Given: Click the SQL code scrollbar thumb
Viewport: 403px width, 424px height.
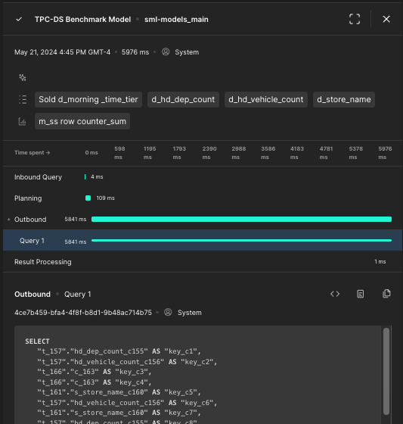Looking at the screenshot, I should tap(386, 371).
